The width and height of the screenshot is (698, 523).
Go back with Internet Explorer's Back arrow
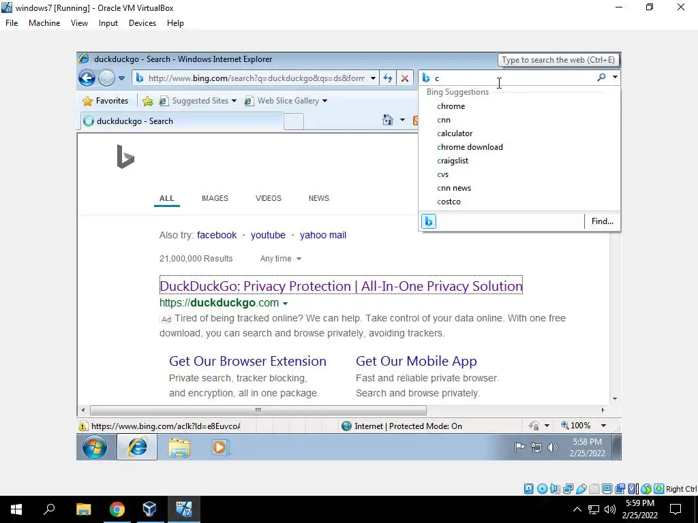pyautogui.click(x=87, y=78)
